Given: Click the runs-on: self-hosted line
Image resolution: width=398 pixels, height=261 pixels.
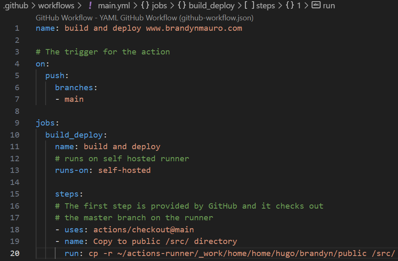Looking at the screenshot, I should (103, 170).
